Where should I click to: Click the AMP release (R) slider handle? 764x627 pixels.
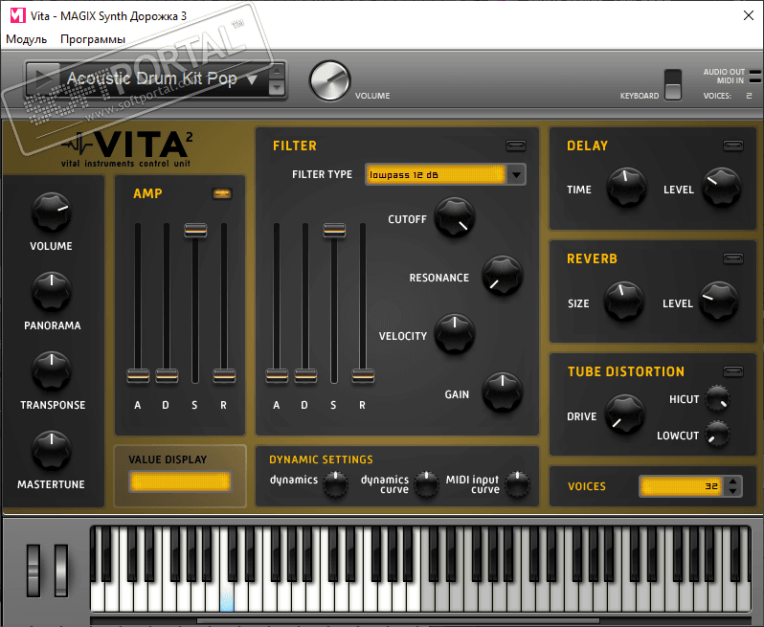coord(224,375)
